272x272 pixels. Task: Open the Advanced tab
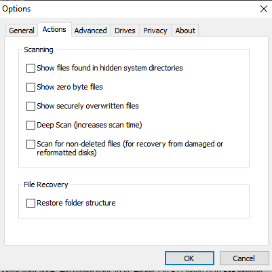pyautogui.click(x=91, y=31)
